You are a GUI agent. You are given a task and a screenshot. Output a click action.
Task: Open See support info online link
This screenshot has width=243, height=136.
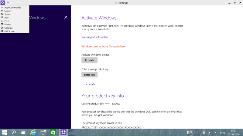tap(95, 37)
